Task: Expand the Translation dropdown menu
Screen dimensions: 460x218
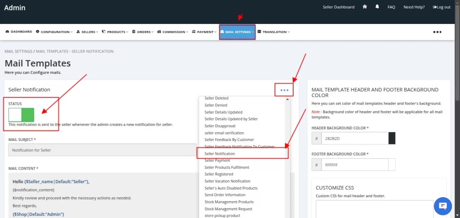Action: tap(274, 32)
